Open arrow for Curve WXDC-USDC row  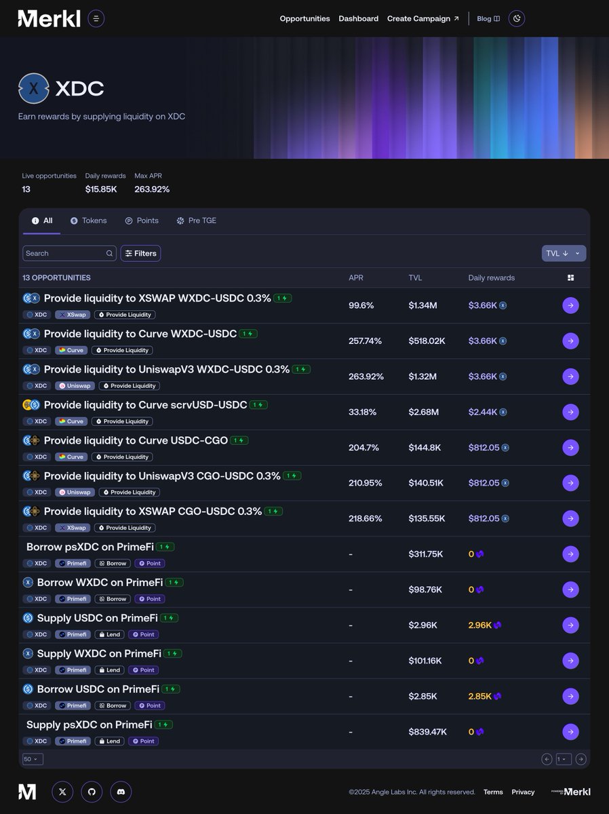pyautogui.click(x=571, y=341)
